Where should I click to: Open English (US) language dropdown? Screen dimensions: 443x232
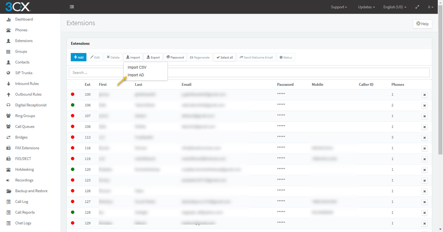pyautogui.click(x=395, y=7)
